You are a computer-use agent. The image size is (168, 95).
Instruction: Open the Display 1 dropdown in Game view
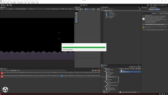point(12,9)
